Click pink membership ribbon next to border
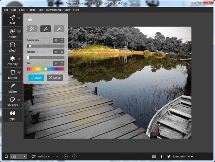215x162 pixels. (19, 72)
